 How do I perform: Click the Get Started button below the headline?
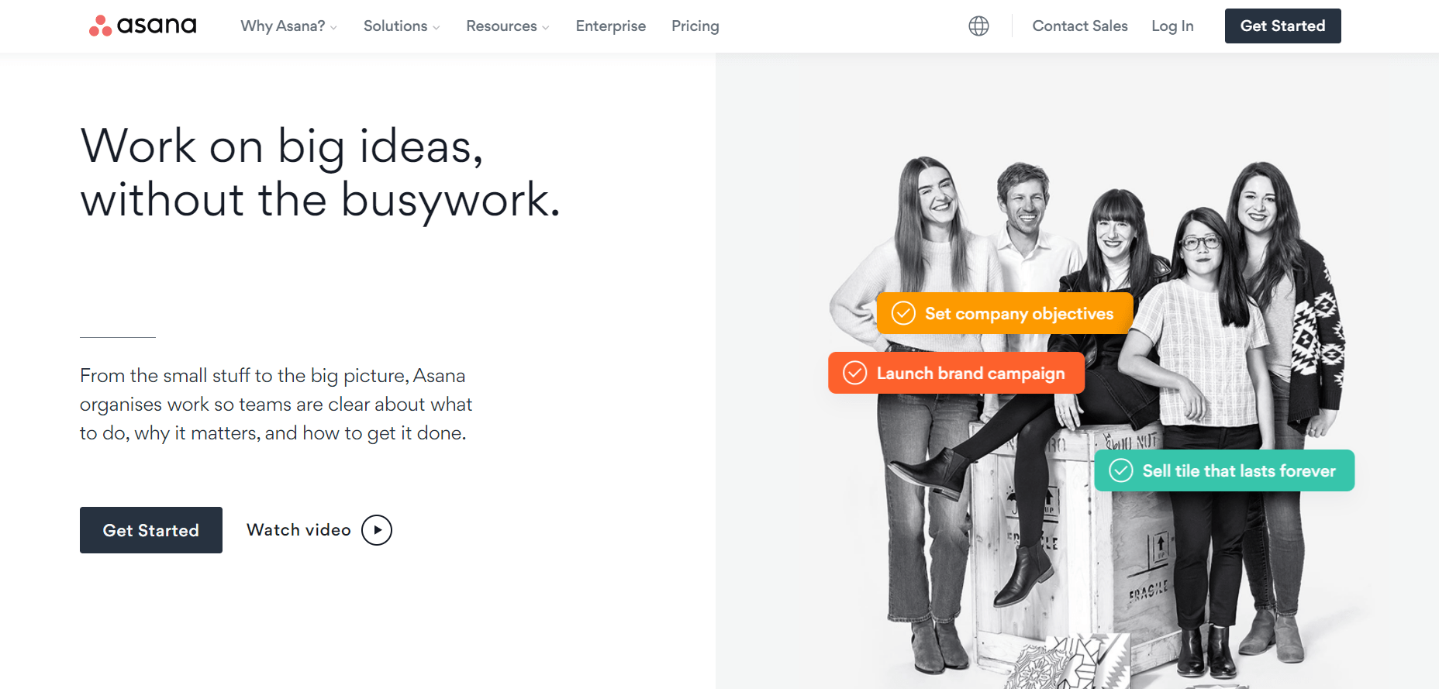pos(151,530)
